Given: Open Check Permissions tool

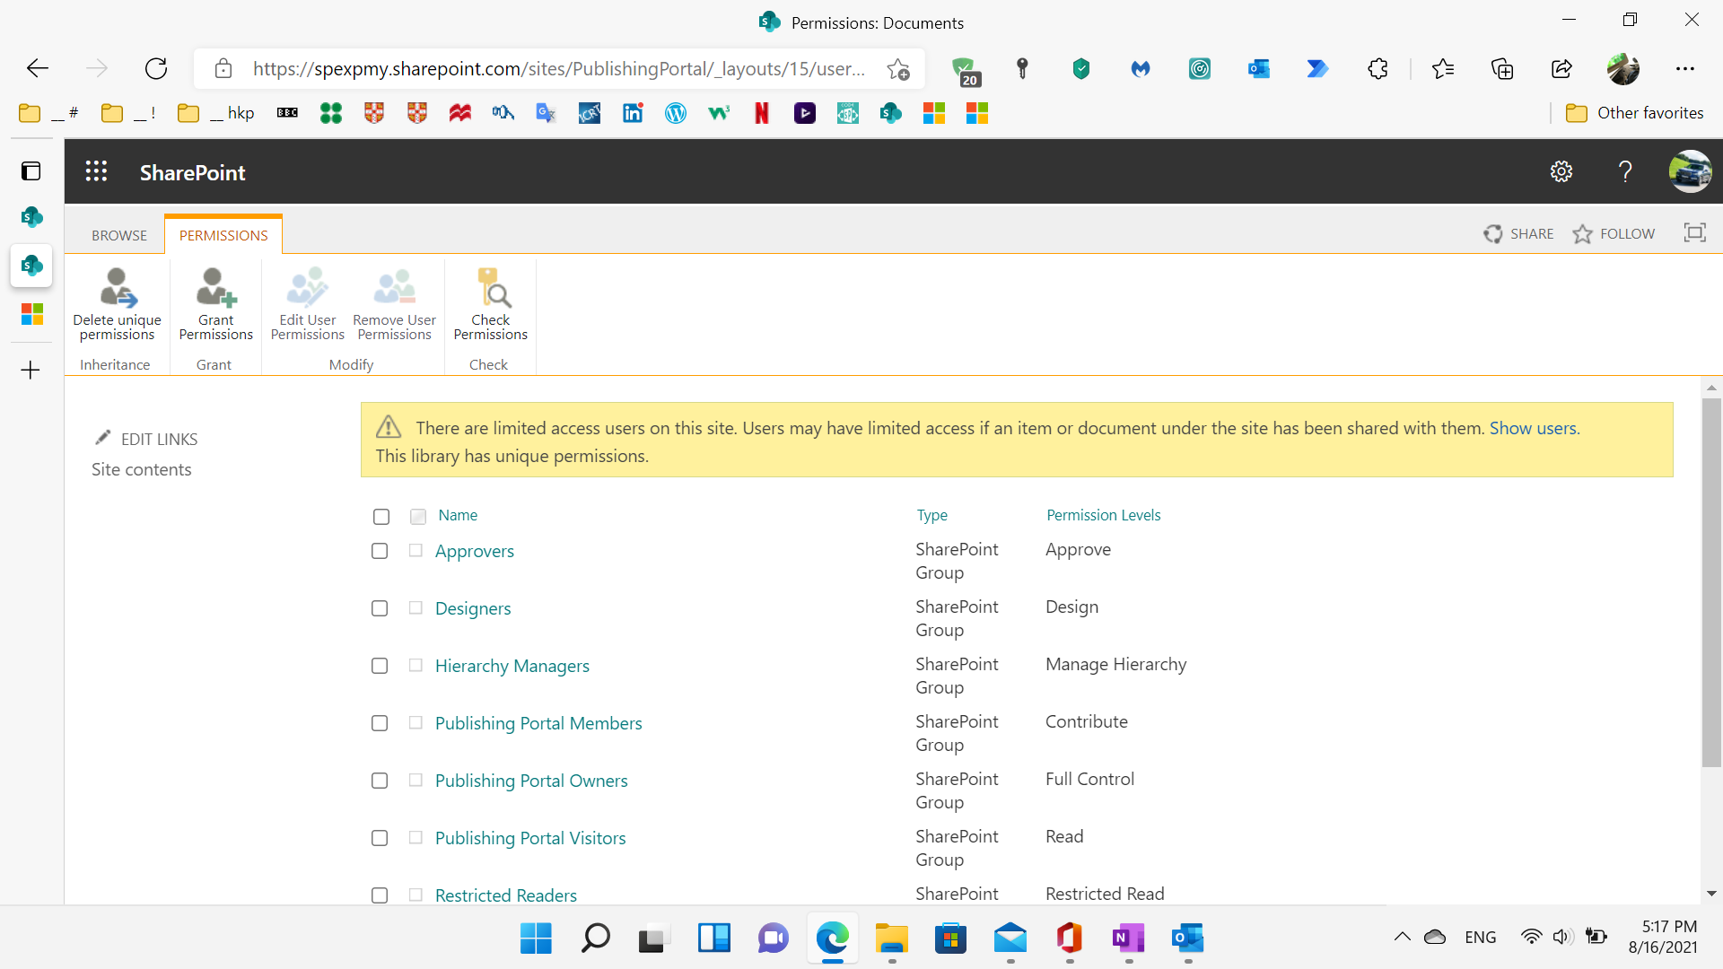Looking at the screenshot, I should (x=490, y=304).
